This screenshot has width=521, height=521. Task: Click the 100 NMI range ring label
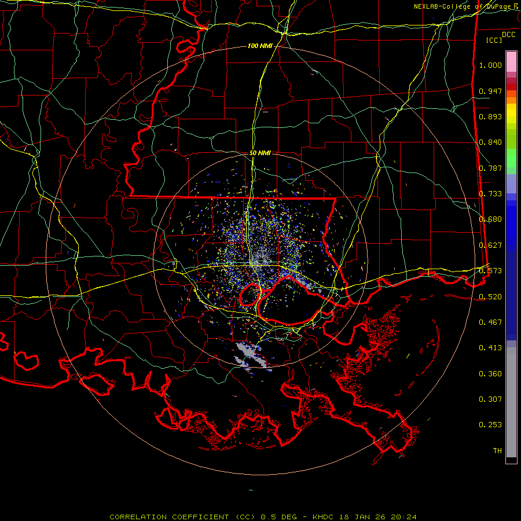click(259, 46)
